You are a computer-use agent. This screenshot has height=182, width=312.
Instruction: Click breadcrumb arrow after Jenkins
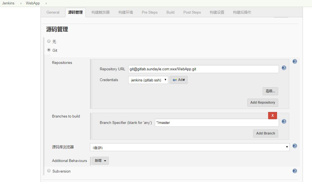[x=21, y=3]
